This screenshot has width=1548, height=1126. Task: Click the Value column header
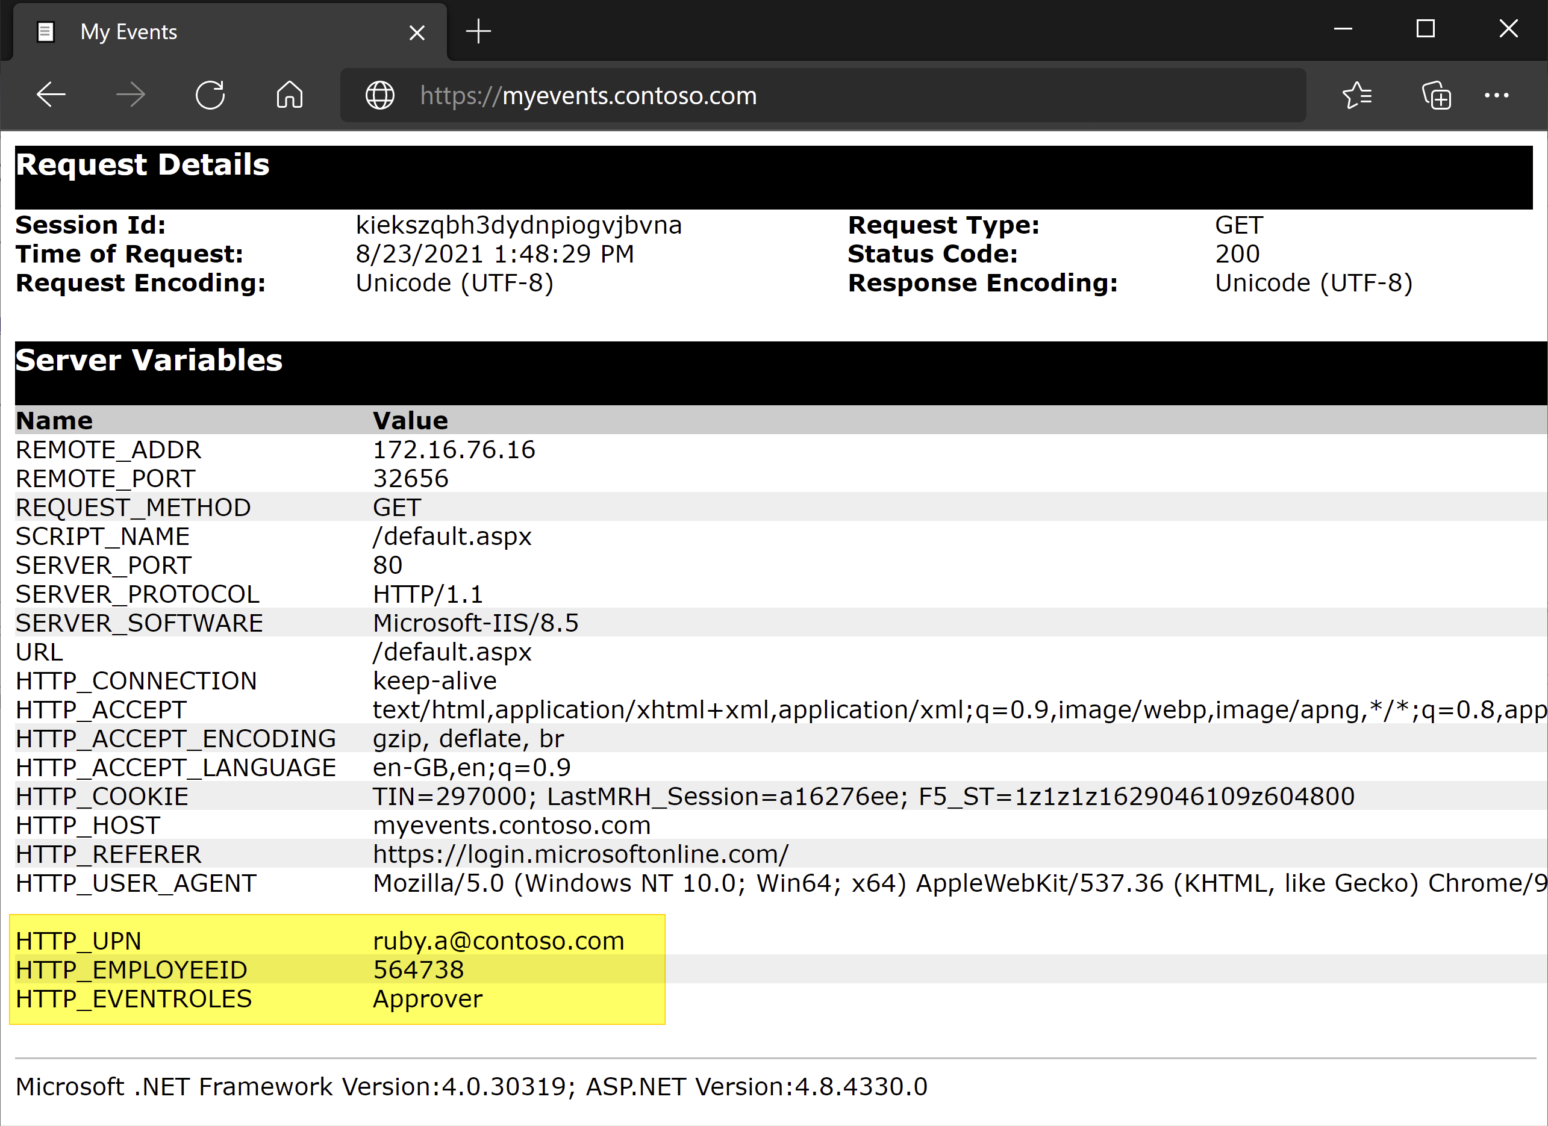(410, 420)
